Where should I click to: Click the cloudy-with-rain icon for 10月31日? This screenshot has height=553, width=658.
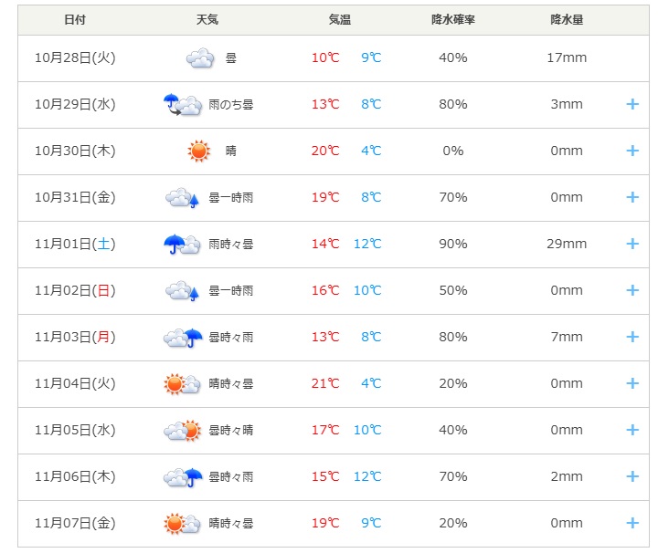(x=182, y=198)
